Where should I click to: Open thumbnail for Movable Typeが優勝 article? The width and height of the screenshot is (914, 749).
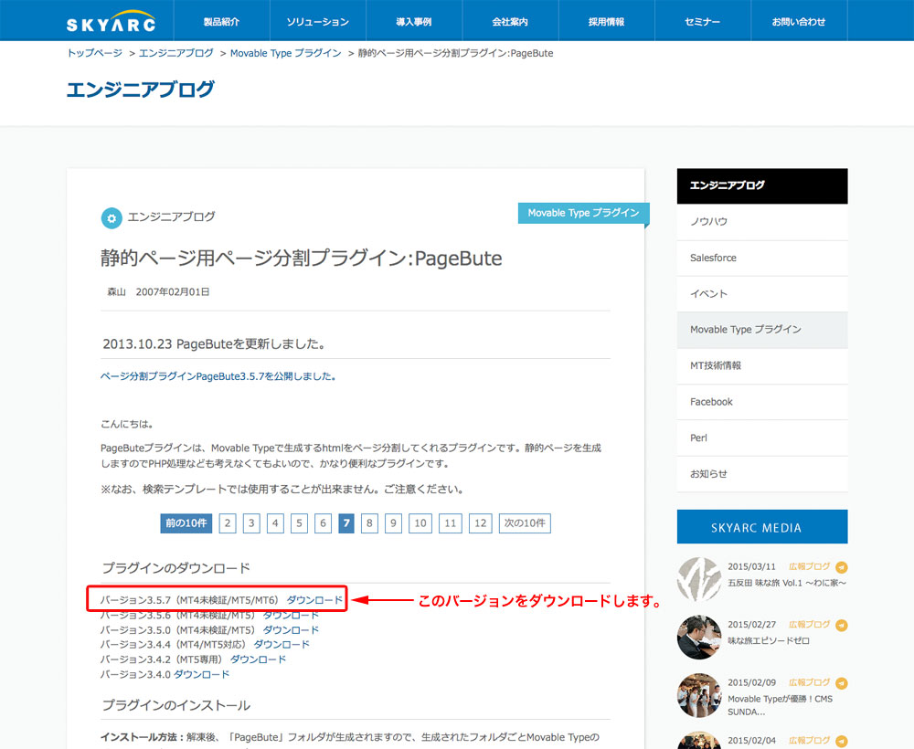tap(699, 695)
